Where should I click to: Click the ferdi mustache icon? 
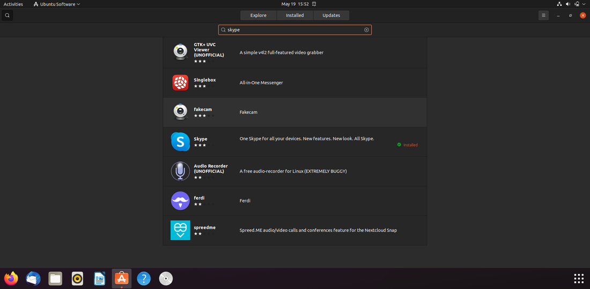tap(180, 201)
